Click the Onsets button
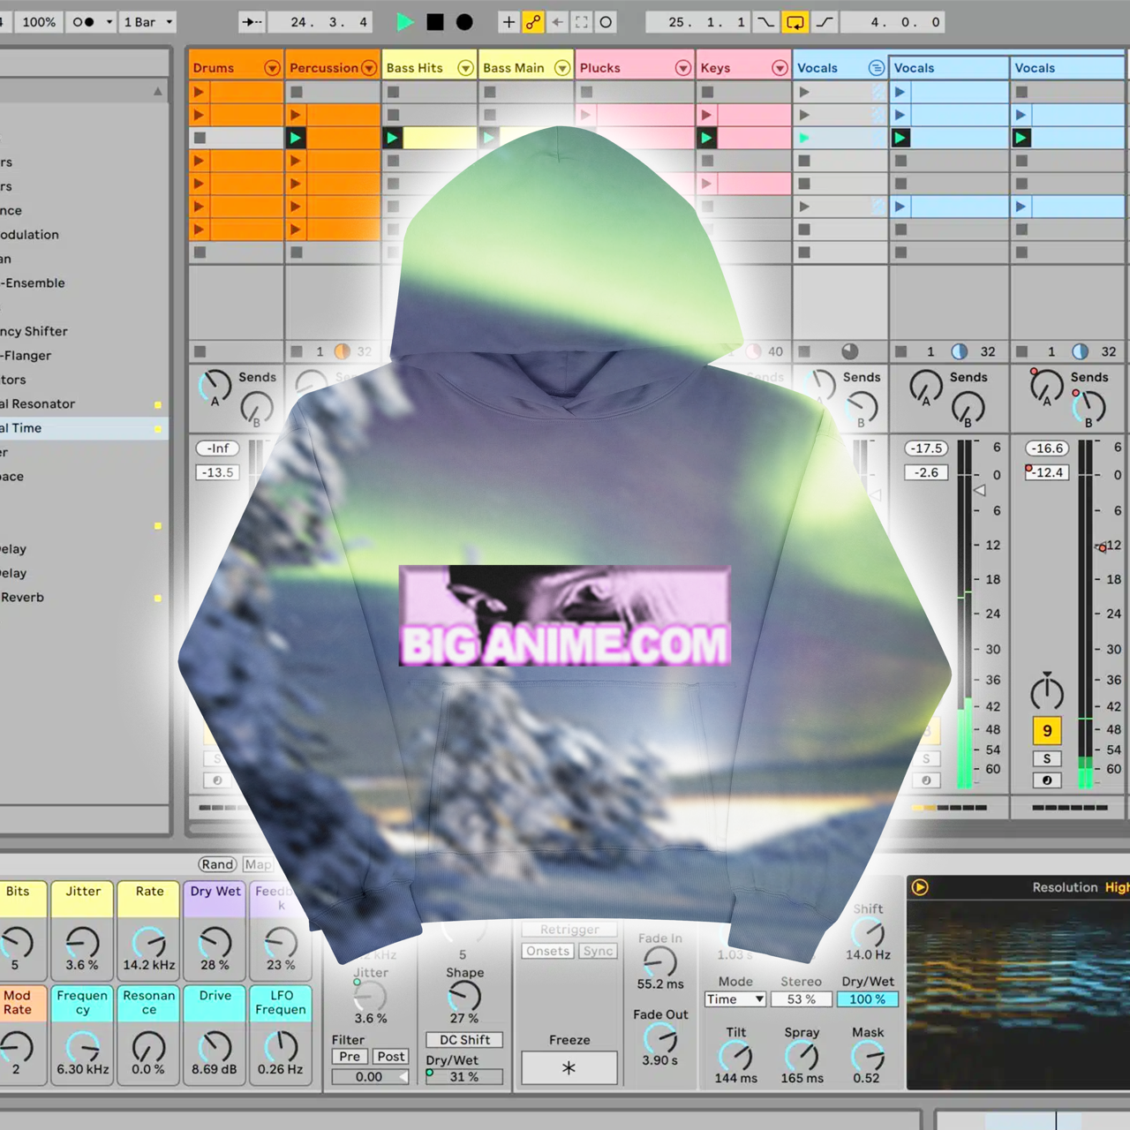 [548, 951]
